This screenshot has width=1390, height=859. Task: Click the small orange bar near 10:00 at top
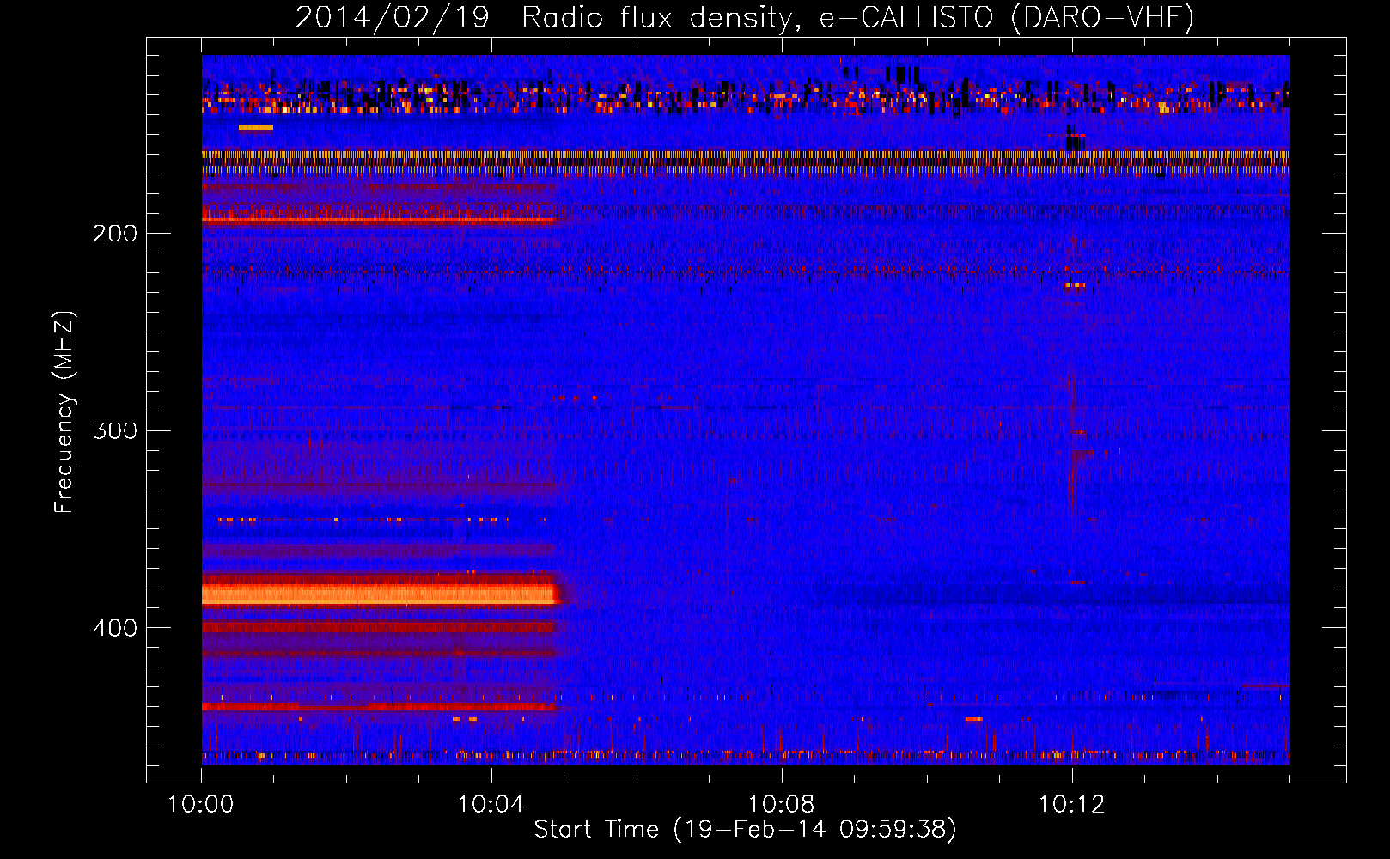click(255, 127)
